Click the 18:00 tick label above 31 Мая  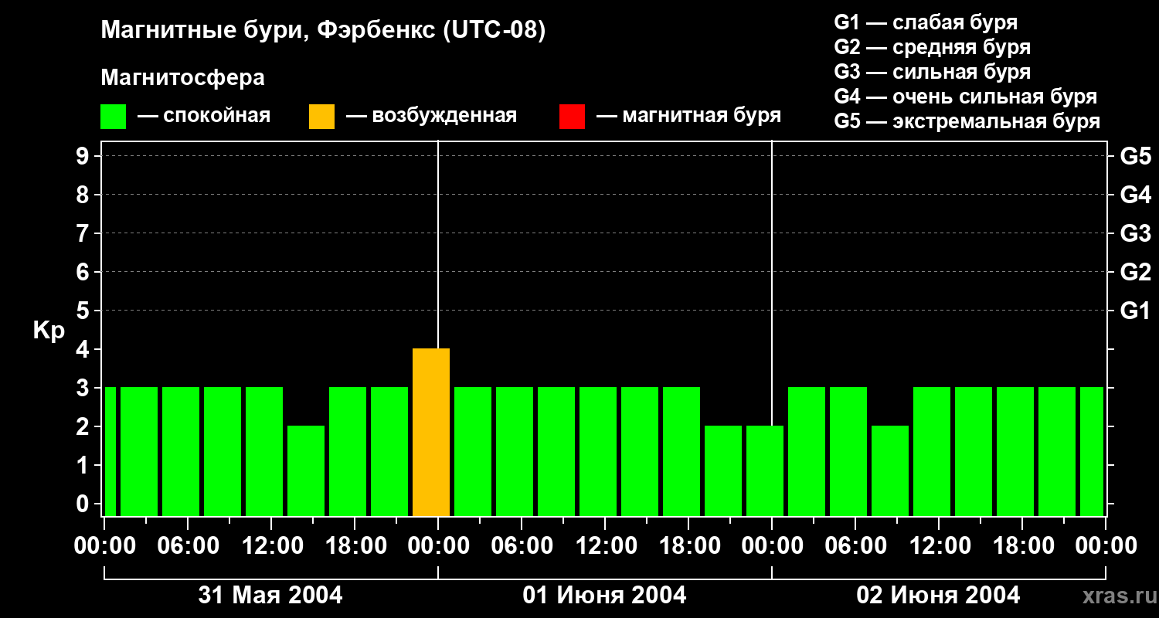(x=355, y=546)
